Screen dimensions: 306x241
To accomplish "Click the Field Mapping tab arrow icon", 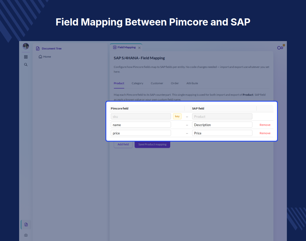I will (115, 47).
